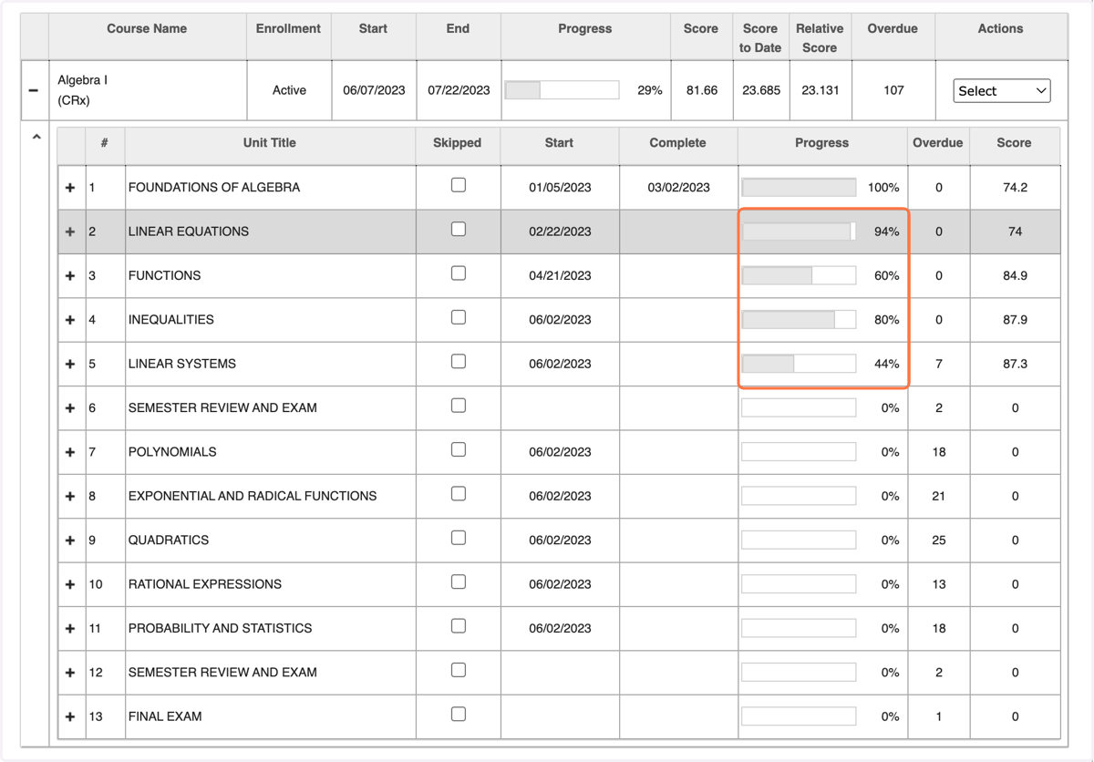Click the course score 81.66
The image size is (1094, 762).
702,90
